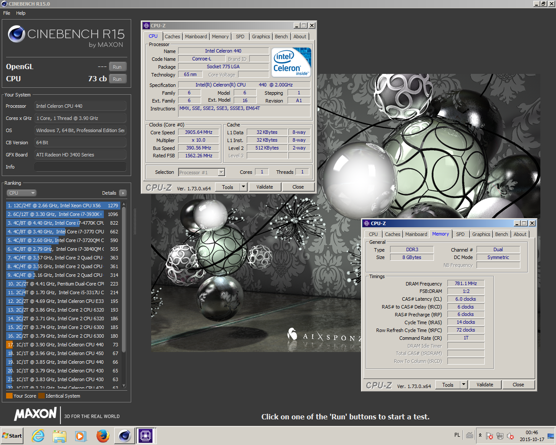Open SPD tab in Memory CPU-Z window
The height and width of the screenshot is (445, 556).
(460, 234)
